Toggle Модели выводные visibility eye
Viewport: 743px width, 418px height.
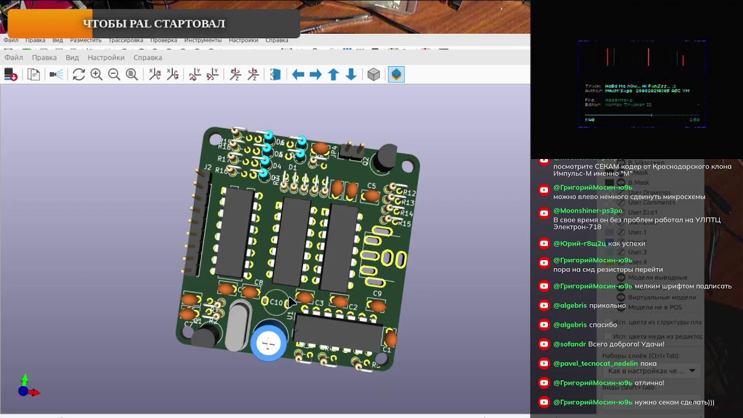[x=621, y=278]
